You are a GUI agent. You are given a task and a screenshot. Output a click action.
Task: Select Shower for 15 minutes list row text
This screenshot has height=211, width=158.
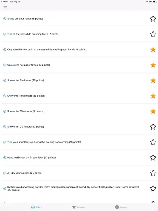pyautogui.click(x=26, y=111)
